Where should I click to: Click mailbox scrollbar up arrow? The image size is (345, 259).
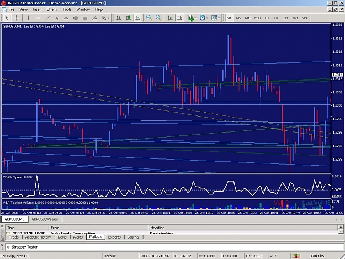[x=341, y=227]
